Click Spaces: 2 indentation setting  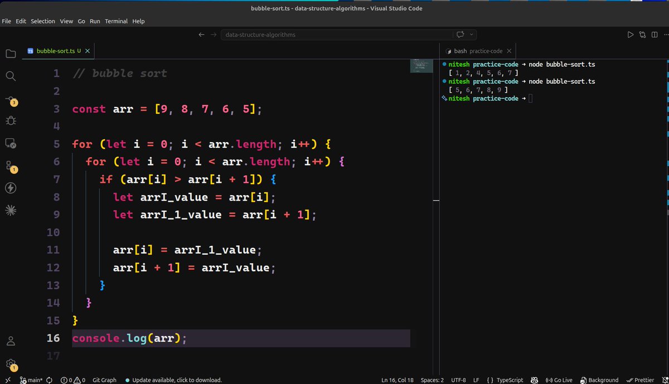(x=432, y=380)
